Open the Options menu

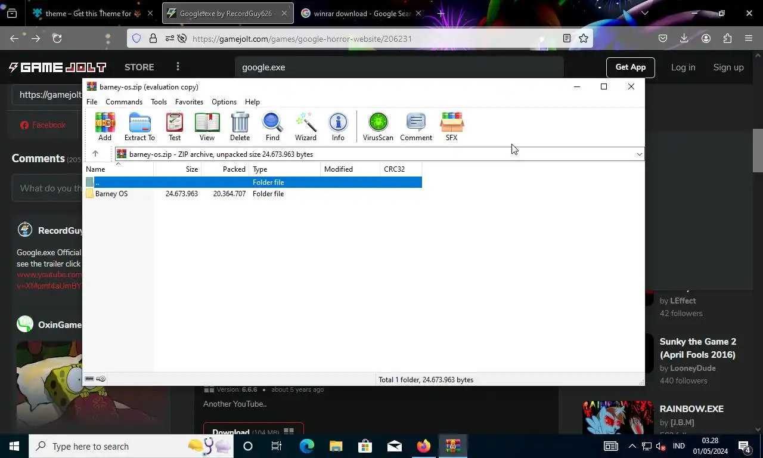(224, 102)
